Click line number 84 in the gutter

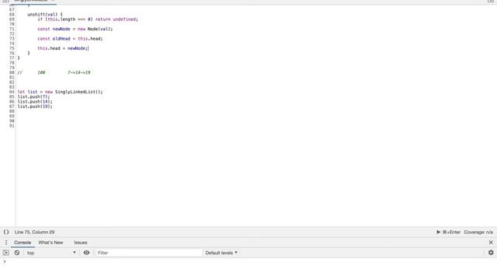[12, 92]
